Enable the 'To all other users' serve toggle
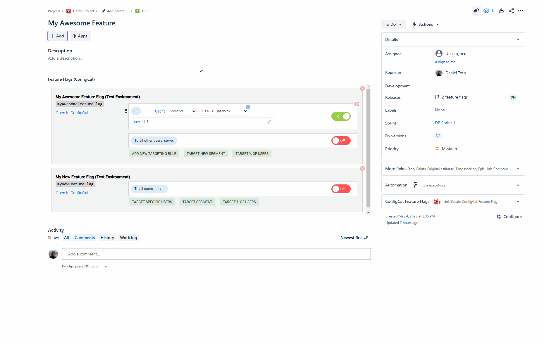Screen dimensions: 544x344 point(341,141)
